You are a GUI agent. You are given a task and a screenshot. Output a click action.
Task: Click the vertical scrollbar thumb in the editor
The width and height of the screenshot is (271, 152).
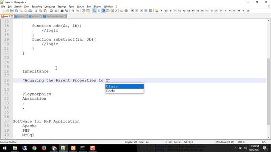[x=268, y=91]
